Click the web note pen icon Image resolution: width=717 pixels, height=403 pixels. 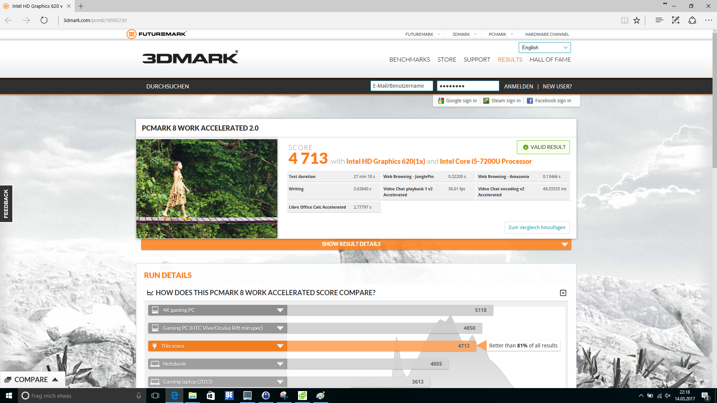676,20
